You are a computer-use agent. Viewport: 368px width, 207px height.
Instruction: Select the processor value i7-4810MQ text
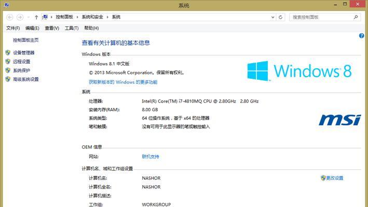click(200, 101)
